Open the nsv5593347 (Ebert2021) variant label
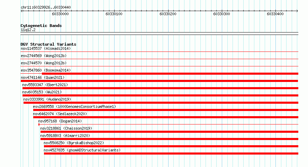308x167 pixels. (45, 85)
